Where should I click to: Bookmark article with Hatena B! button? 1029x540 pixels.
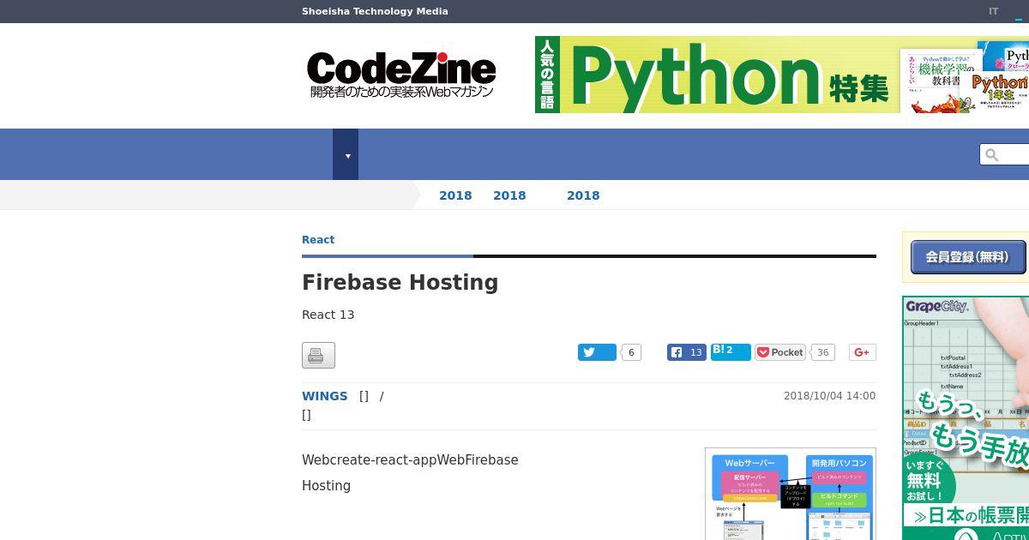731,352
